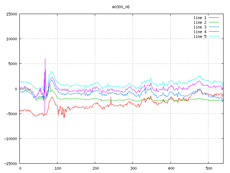
Task: Click the blue line 3 legend sample
Action: tap(214, 27)
